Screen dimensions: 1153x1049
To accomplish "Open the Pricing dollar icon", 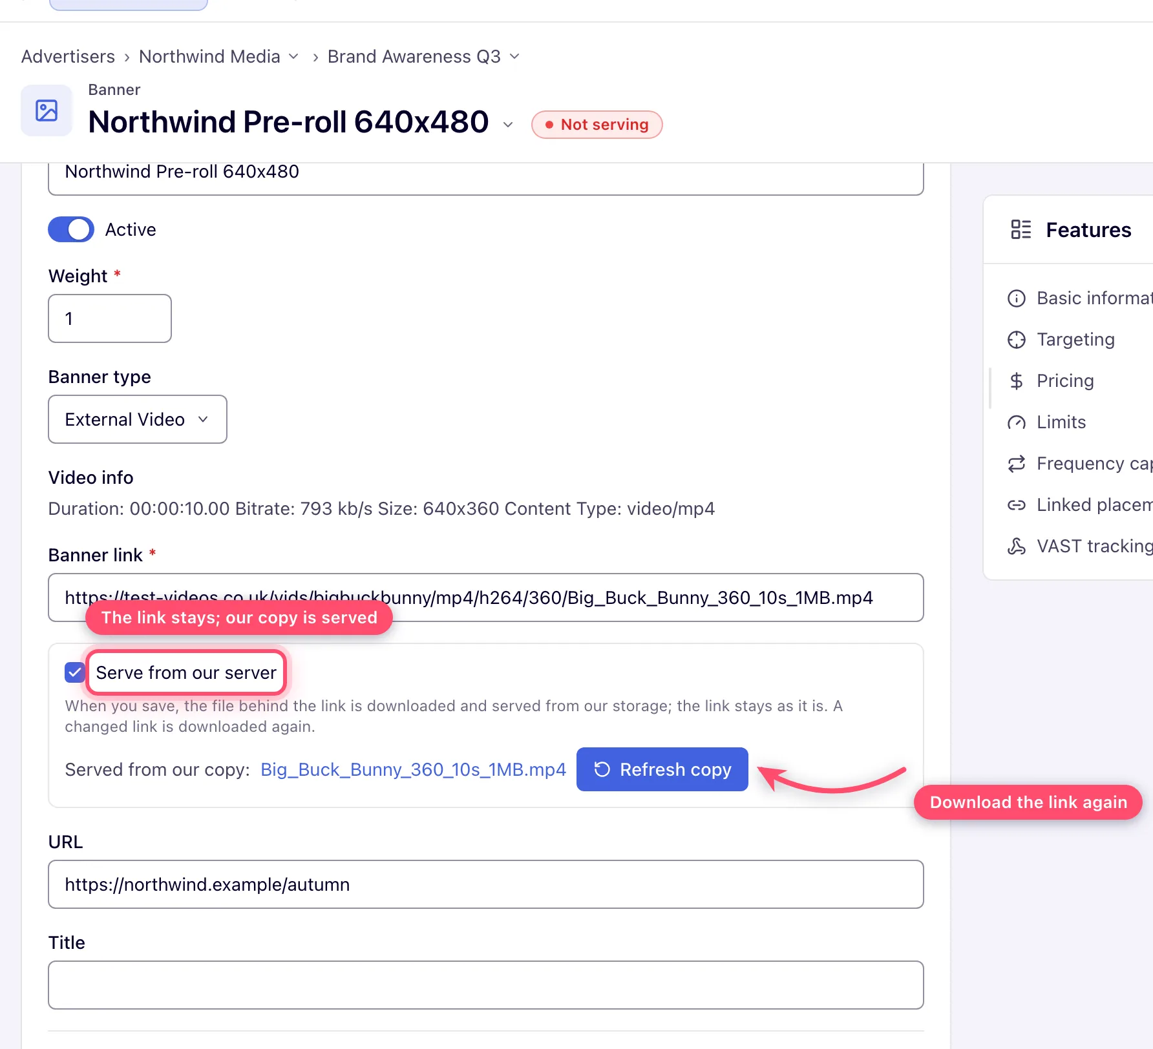I will coord(1017,381).
